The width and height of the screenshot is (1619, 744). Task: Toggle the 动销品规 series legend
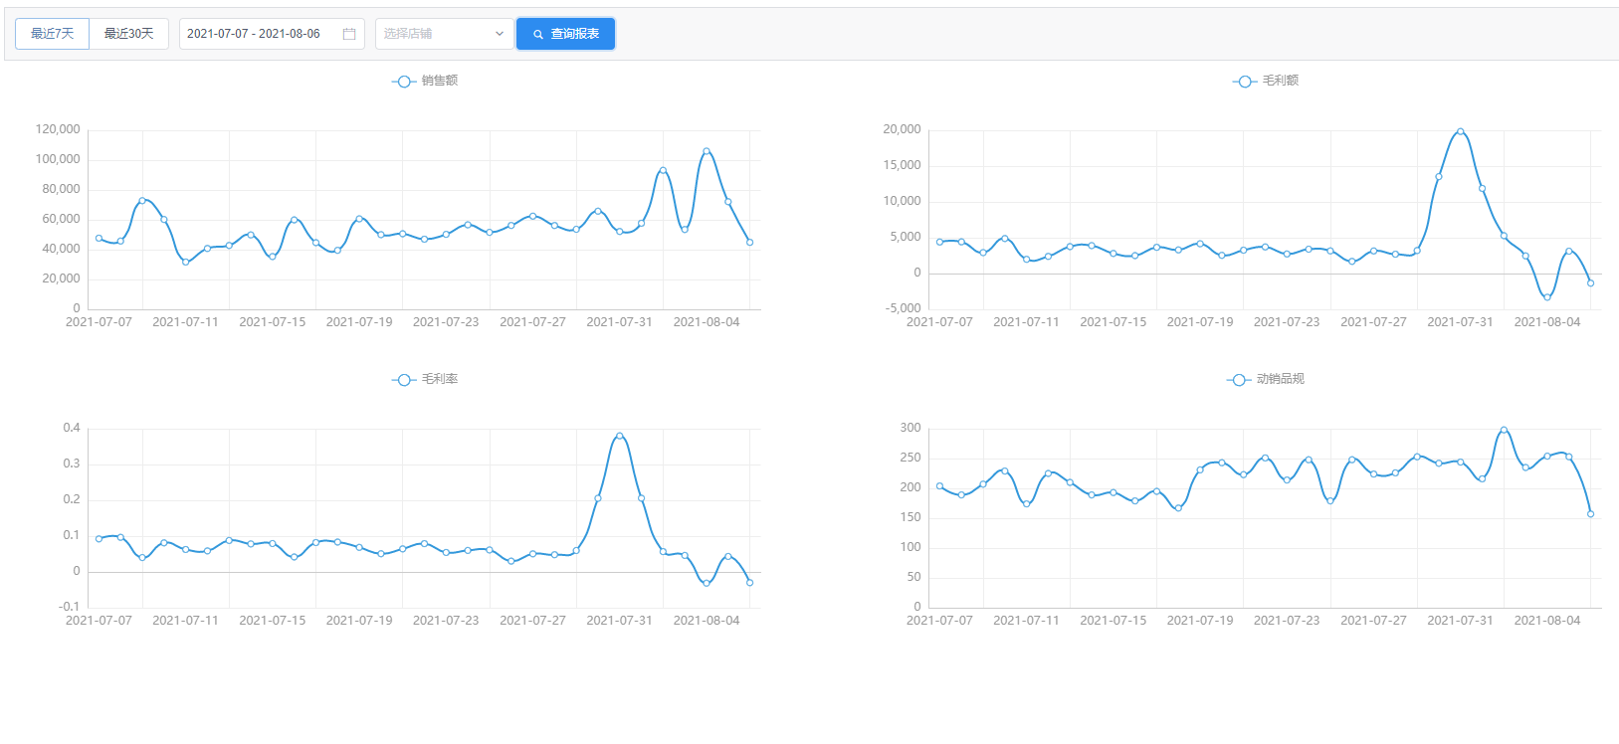[x=1266, y=379]
